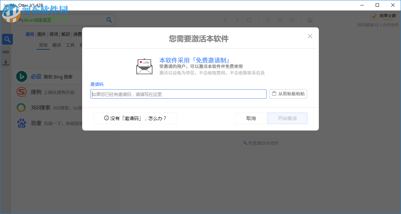Click 受邀请的用户,可以激活本软件并免费使用 text

(x=201, y=67)
